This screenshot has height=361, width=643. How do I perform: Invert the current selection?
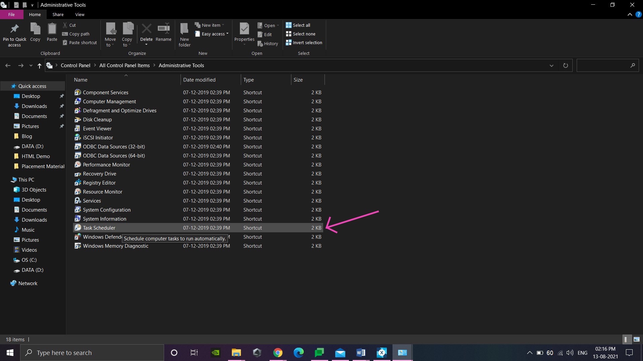304,42
